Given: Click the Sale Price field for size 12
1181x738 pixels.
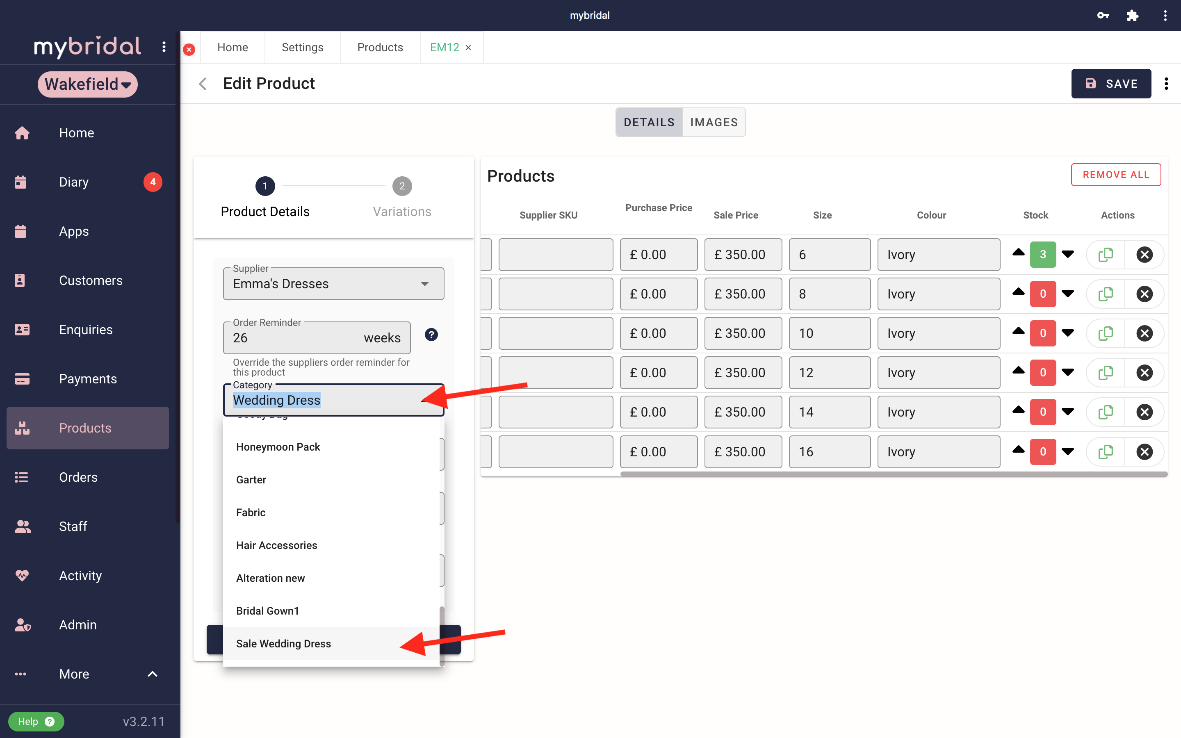Looking at the screenshot, I should click(742, 372).
